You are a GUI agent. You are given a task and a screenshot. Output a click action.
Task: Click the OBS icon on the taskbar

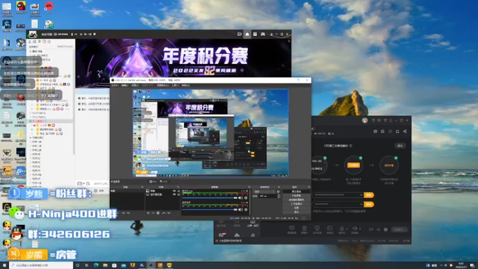click(x=151, y=265)
